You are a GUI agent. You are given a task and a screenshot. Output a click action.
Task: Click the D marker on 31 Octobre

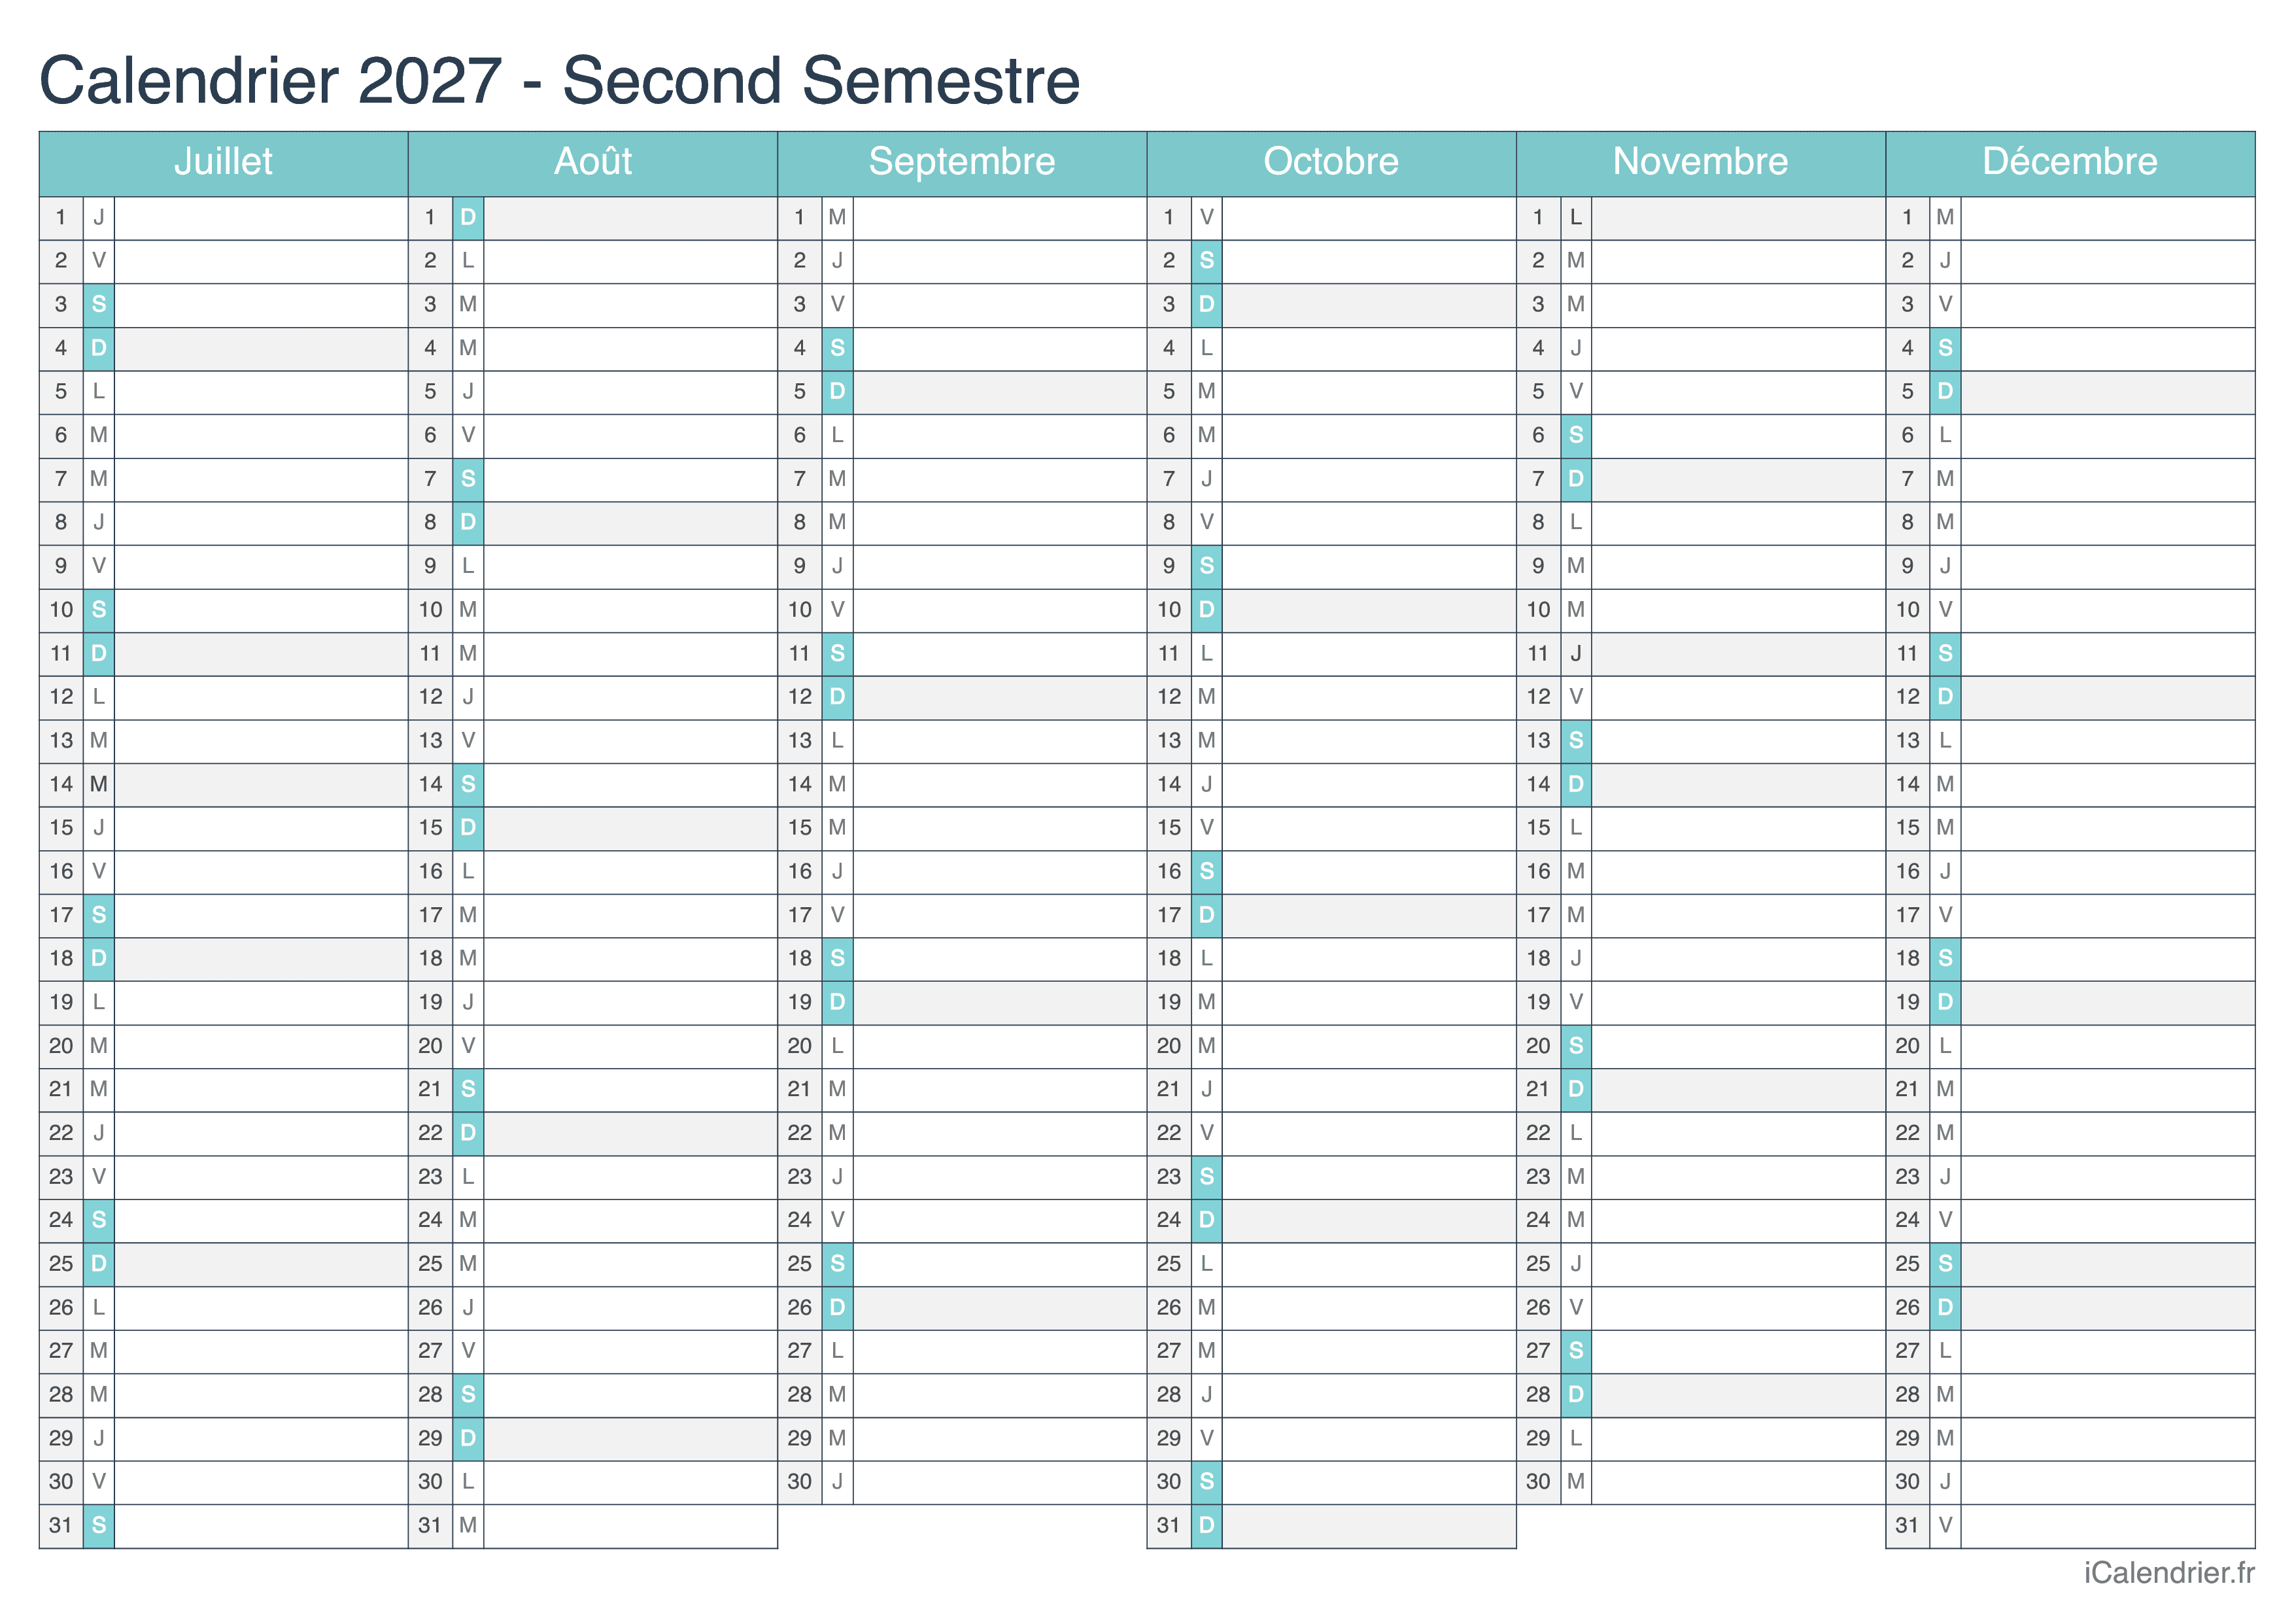[x=1207, y=1526]
